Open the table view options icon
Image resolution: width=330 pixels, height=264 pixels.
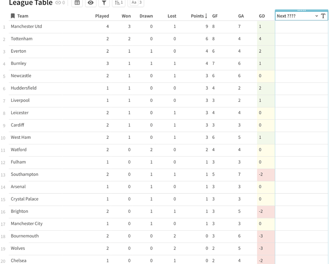77,3
